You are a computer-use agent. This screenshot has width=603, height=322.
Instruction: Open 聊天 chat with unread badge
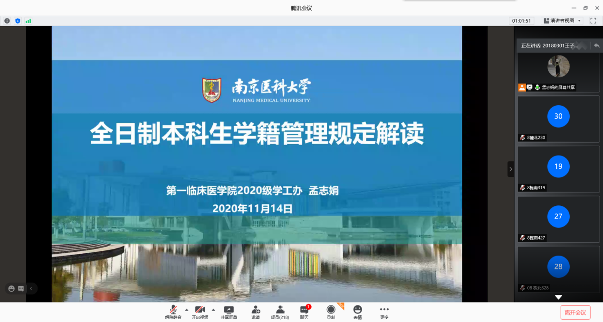(304, 312)
